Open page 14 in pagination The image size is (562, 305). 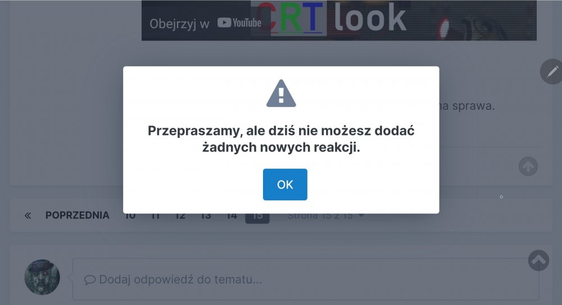point(232,217)
